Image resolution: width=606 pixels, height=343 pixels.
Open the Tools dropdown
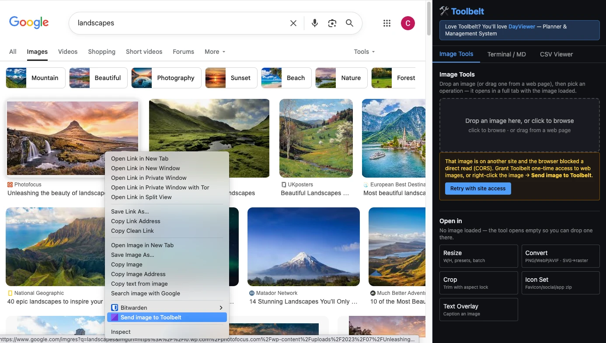(x=365, y=52)
